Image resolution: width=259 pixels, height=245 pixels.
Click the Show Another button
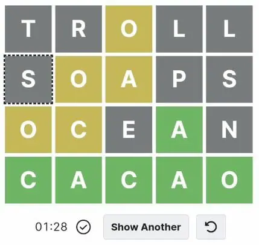(x=146, y=227)
